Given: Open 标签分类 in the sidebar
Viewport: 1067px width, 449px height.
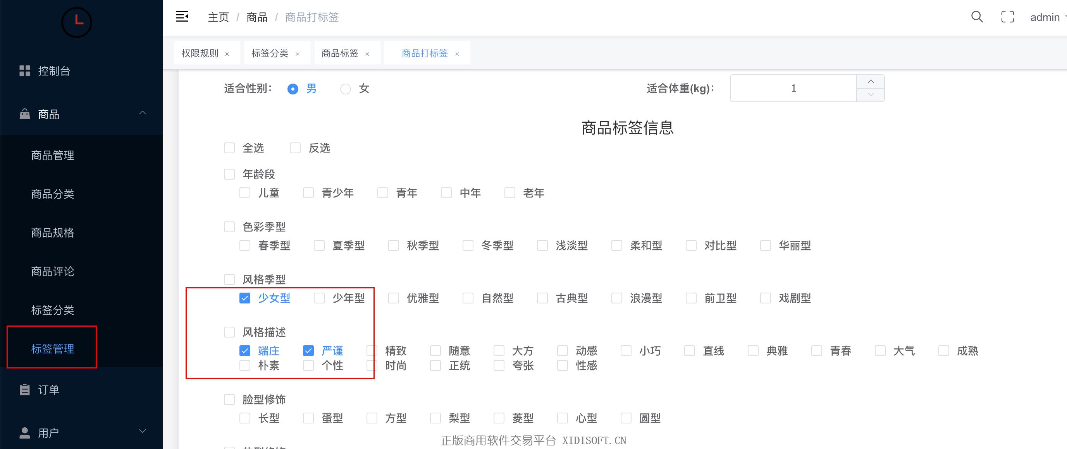Looking at the screenshot, I should 53,310.
